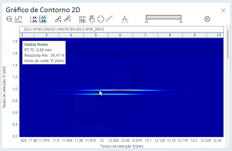
Task: Click the zoom horizontal fit magnifier icon
Action: 10,19
